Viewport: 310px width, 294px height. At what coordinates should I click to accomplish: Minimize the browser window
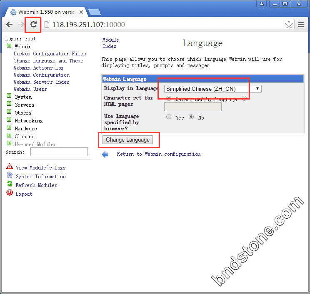[275, 4]
